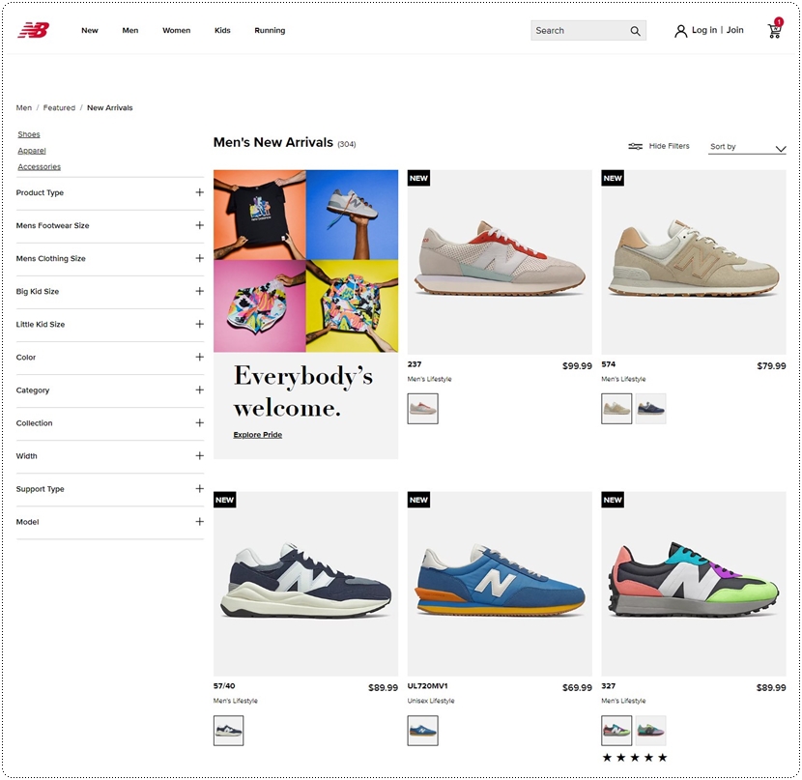Viewport: 802px width, 780px height.
Task: Click the UL720MV1 product name
Action: click(428, 686)
